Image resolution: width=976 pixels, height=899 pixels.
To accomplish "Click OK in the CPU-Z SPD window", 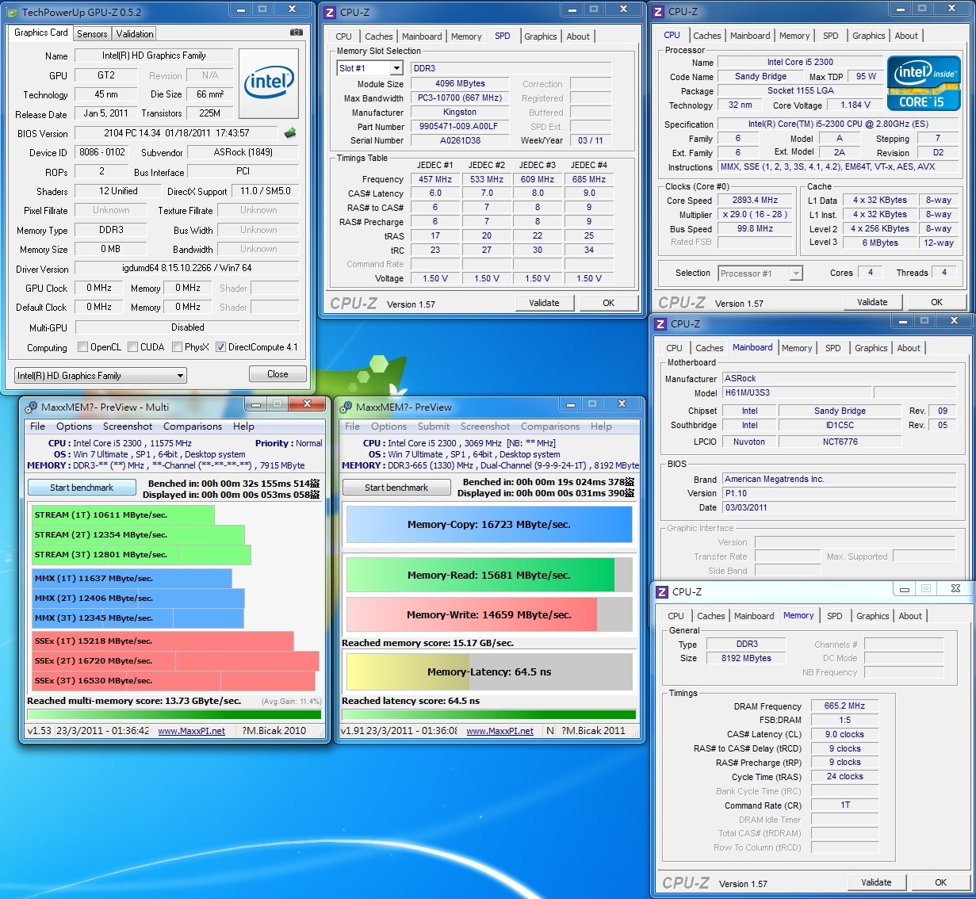I will tap(608, 303).
